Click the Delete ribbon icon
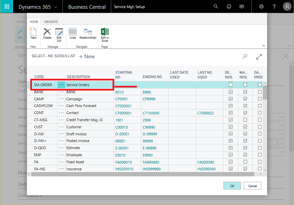Screen dimensions: 294x205 pyautogui.click(x=47, y=33)
